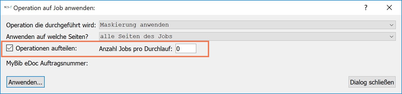Click the 'Operationen aufteilen:' checkbox label text
Screen dimensions: 402x94
46,48
